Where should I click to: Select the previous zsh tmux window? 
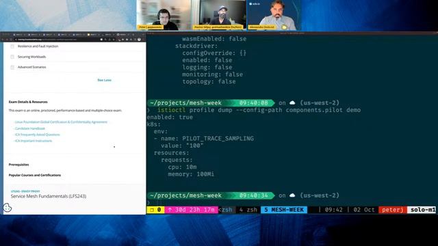[226, 210]
